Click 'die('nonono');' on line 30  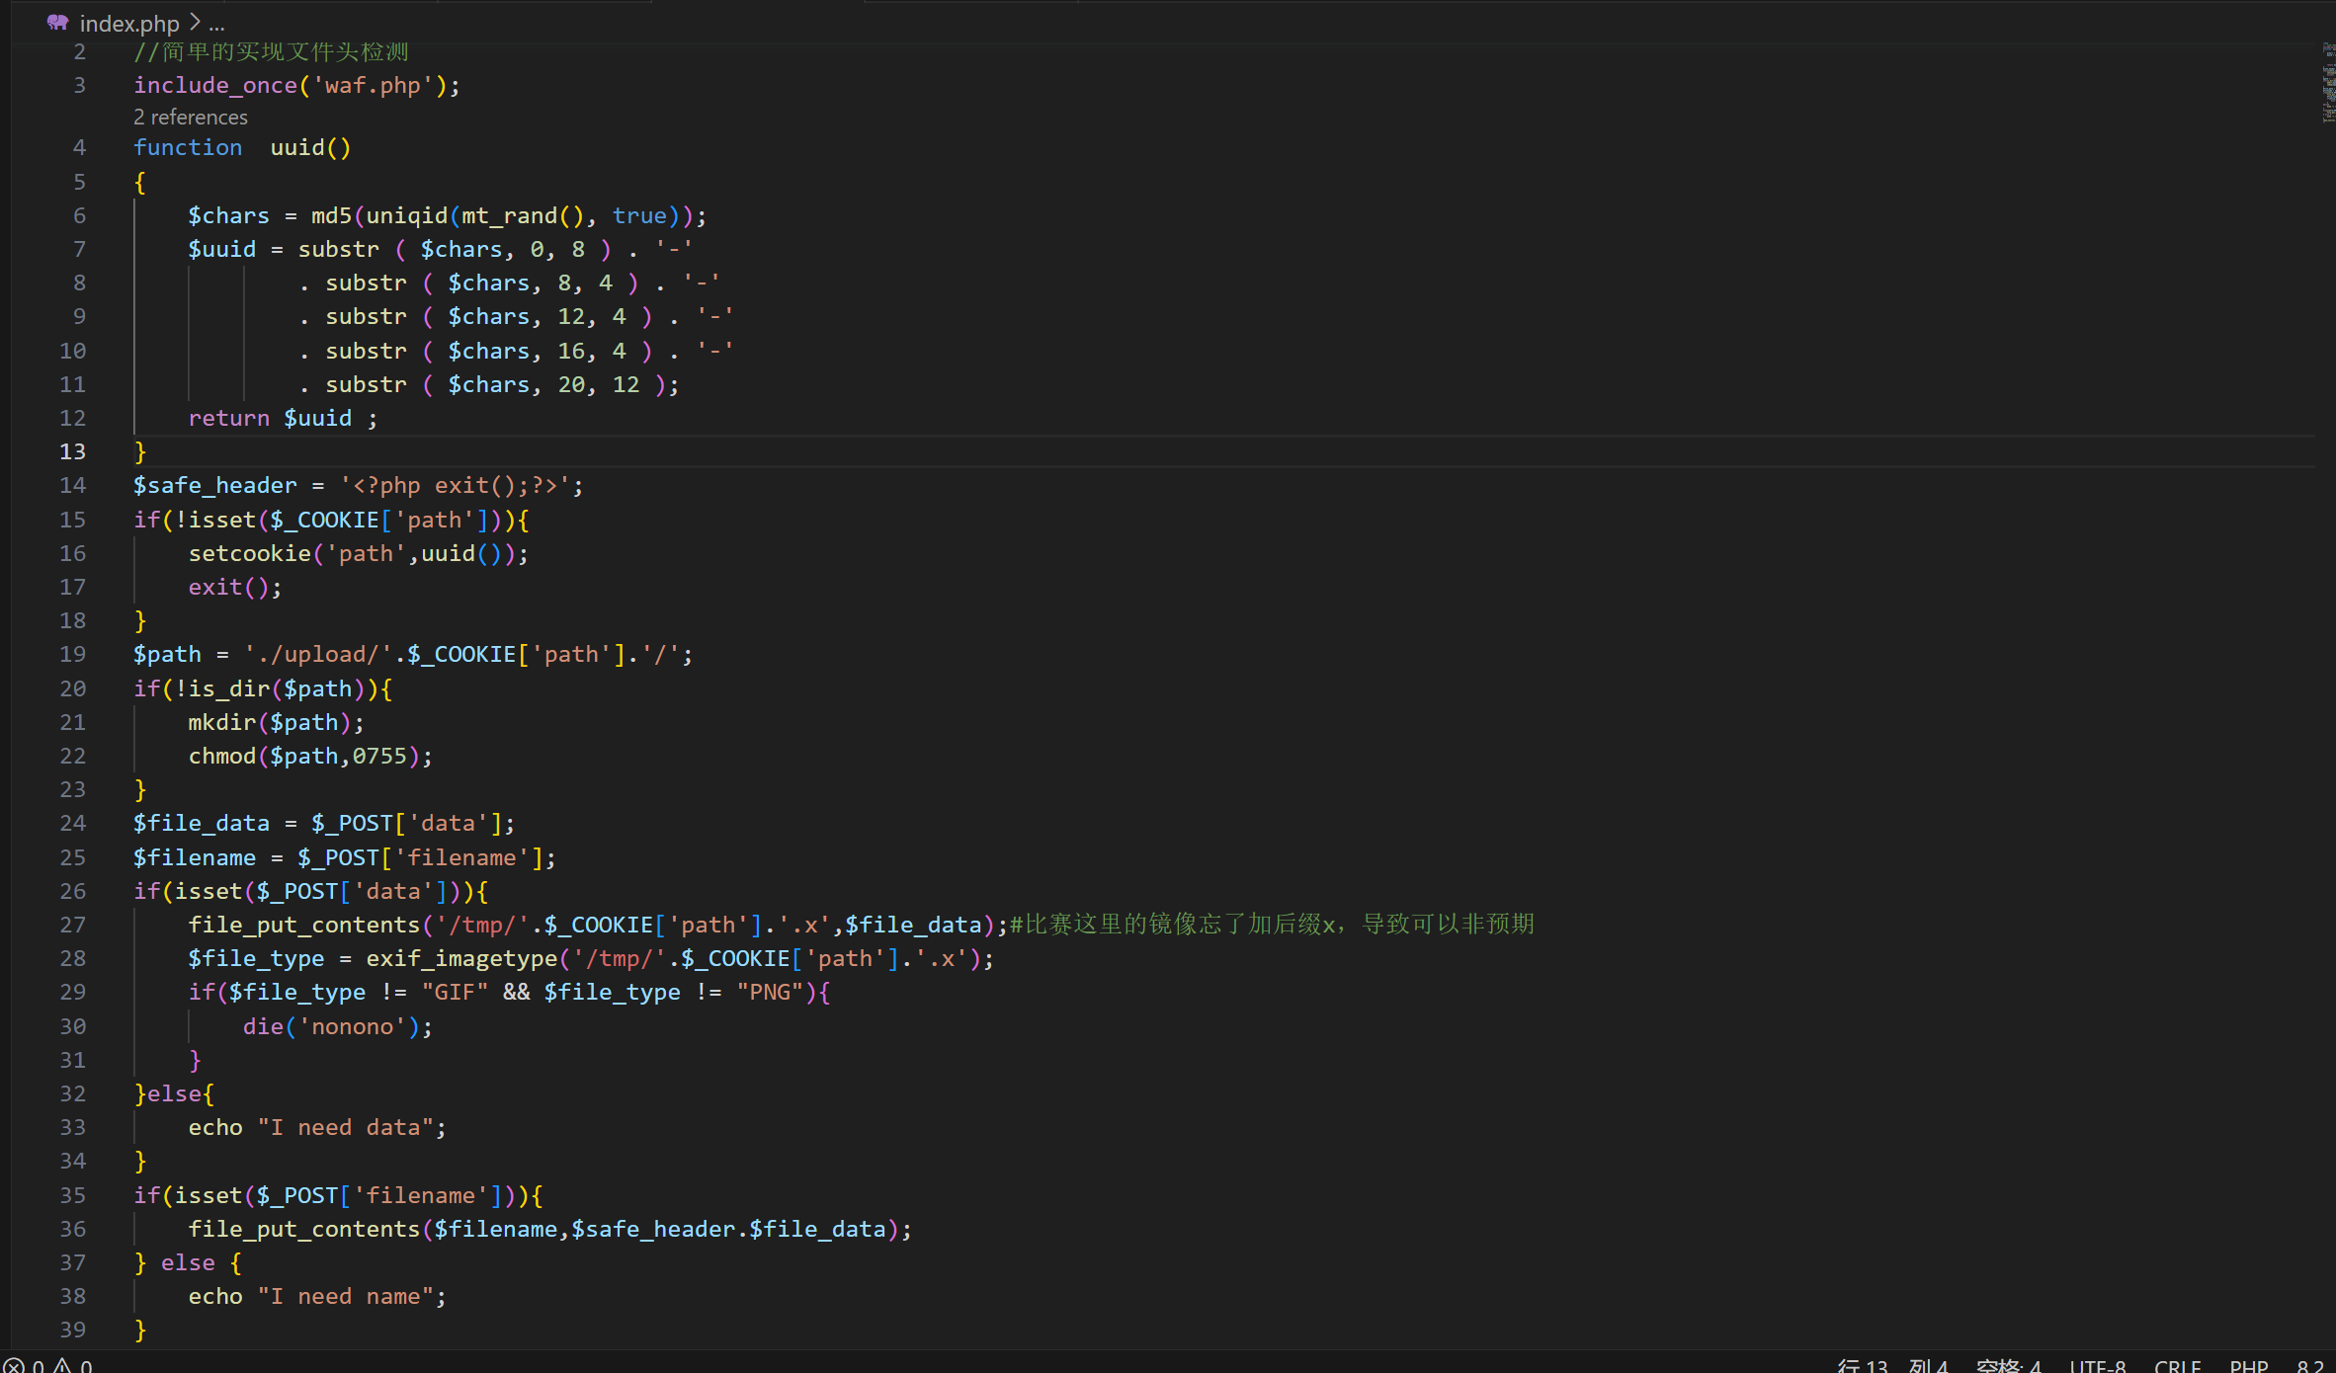pyautogui.click(x=338, y=1026)
